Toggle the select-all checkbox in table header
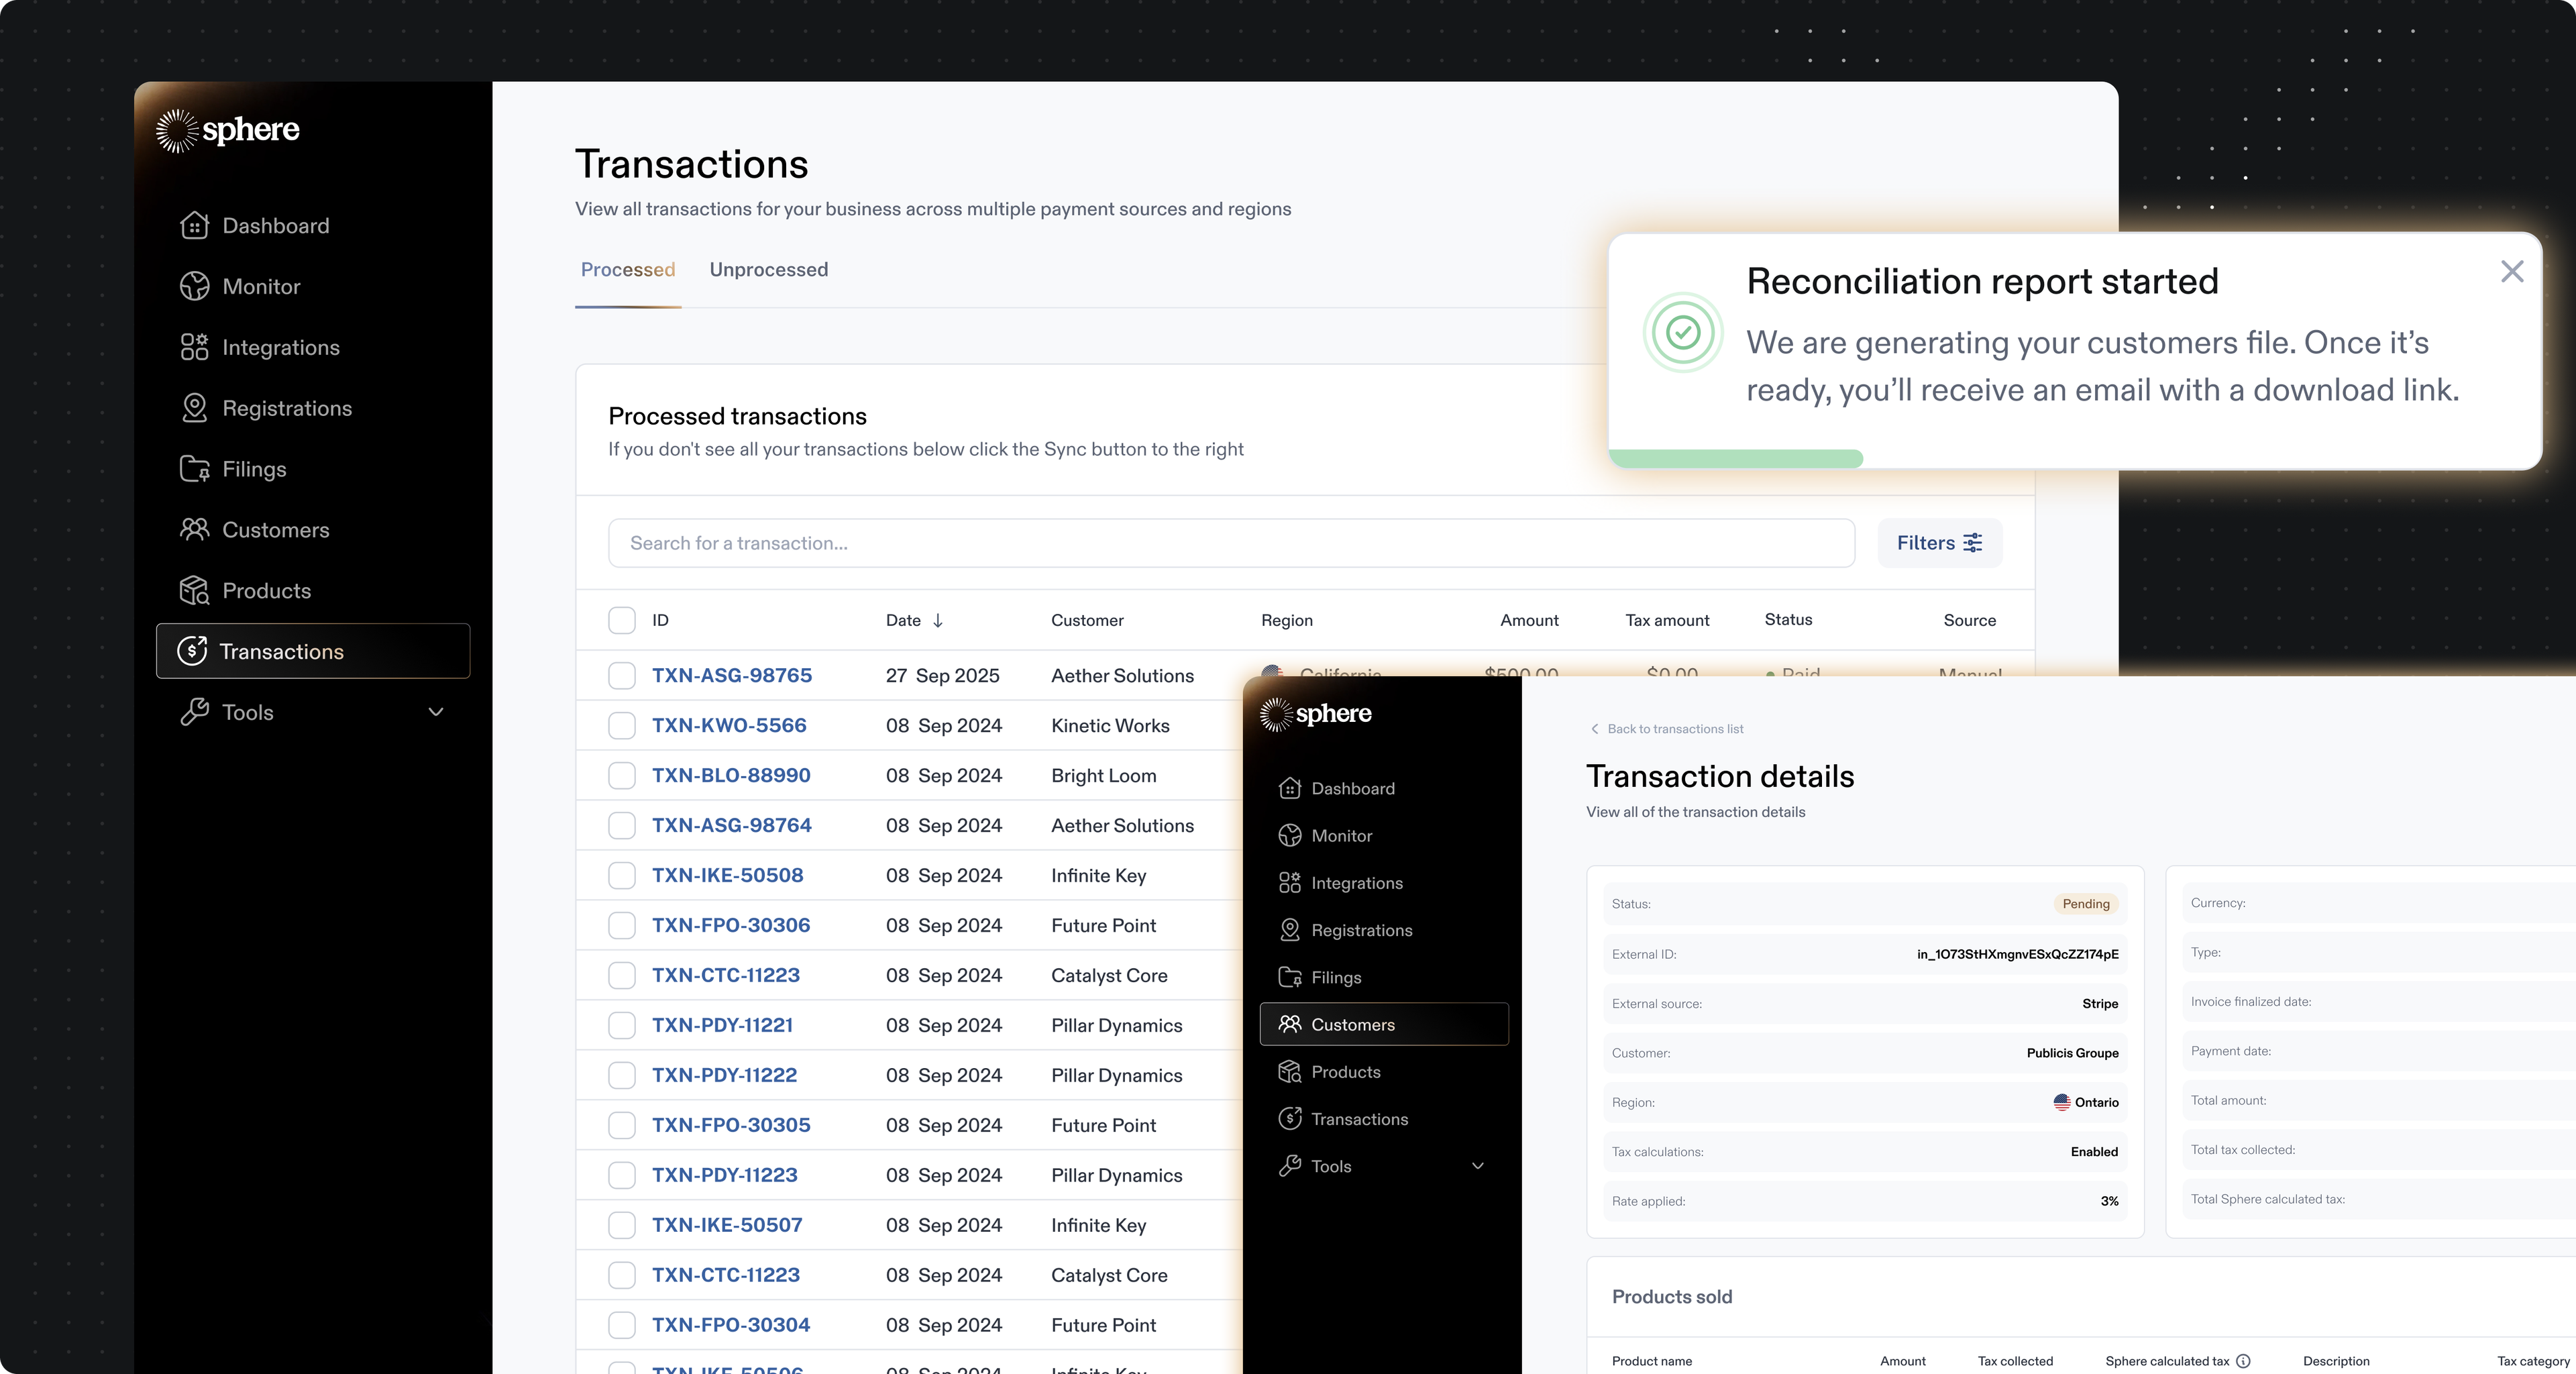The height and width of the screenshot is (1374, 2576). [x=622, y=620]
